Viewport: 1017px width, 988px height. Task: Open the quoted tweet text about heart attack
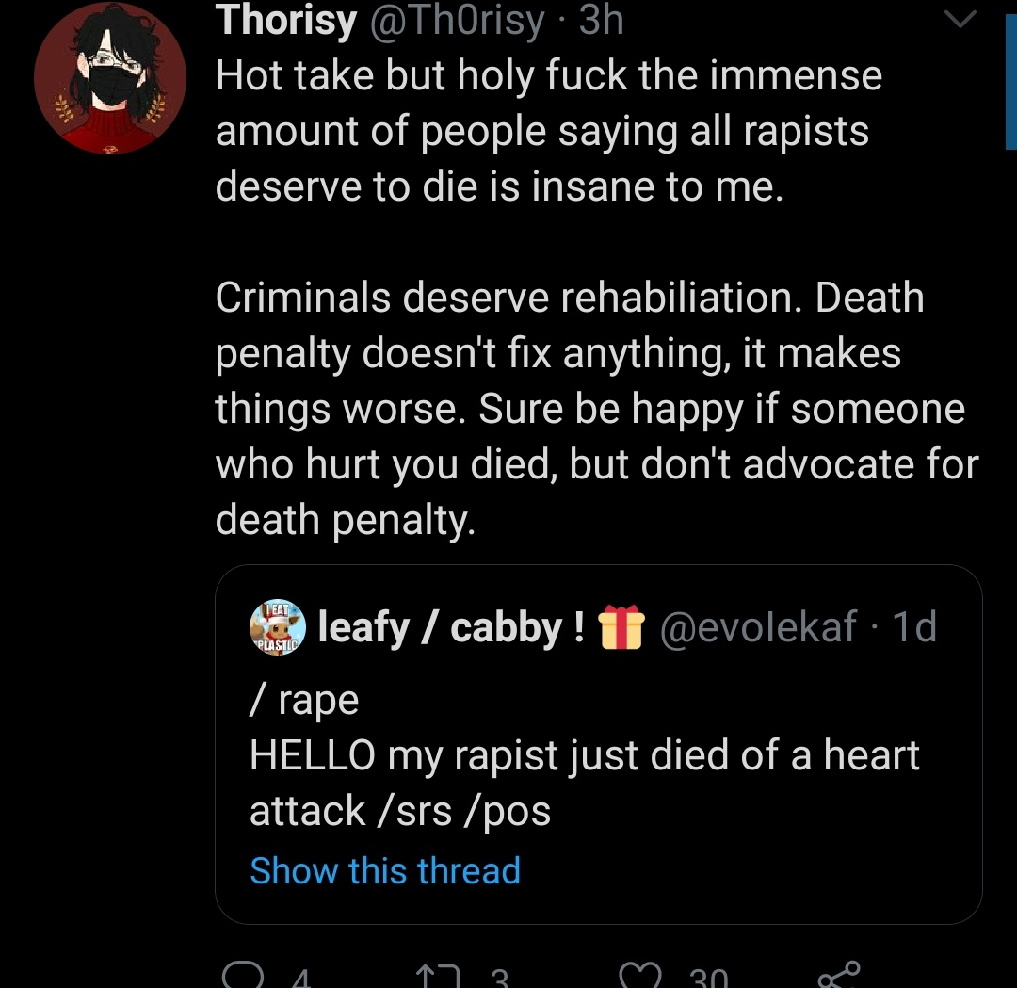click(585, 755)
